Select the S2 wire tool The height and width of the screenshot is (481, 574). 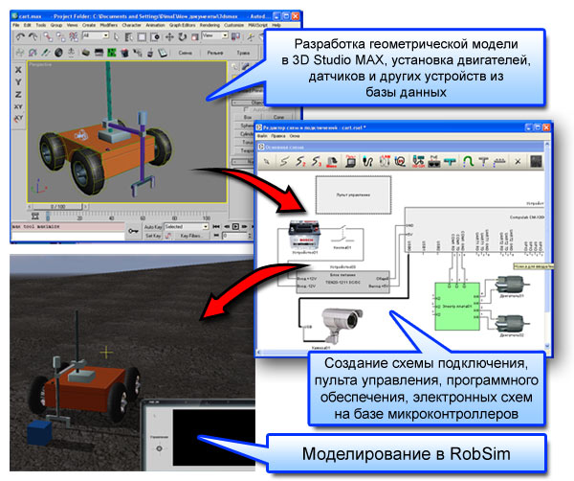[300, 161]
